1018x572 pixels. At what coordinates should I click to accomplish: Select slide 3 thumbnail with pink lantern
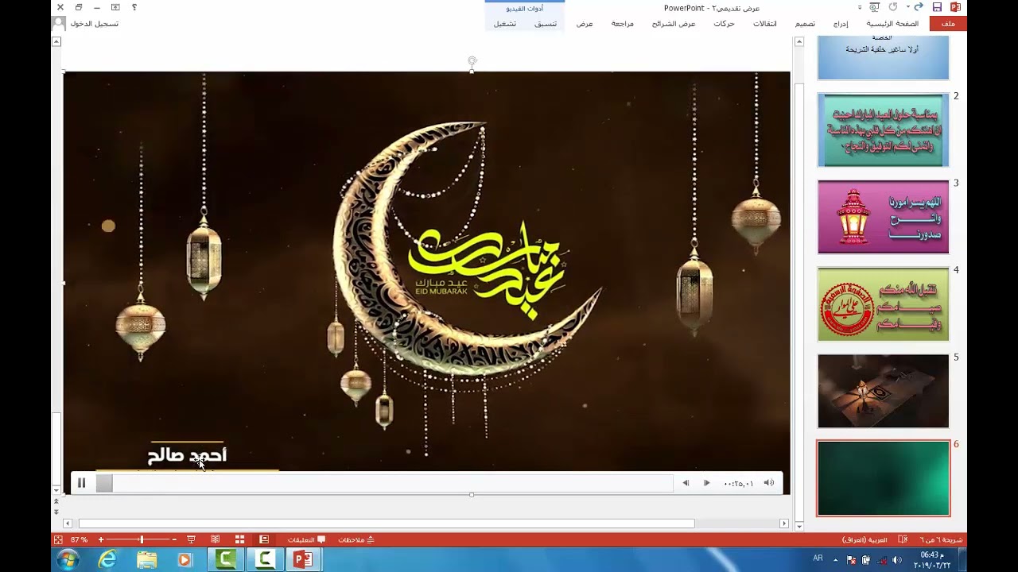883,217
